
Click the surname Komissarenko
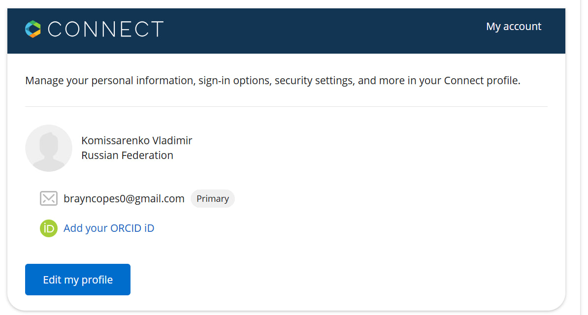115,141
